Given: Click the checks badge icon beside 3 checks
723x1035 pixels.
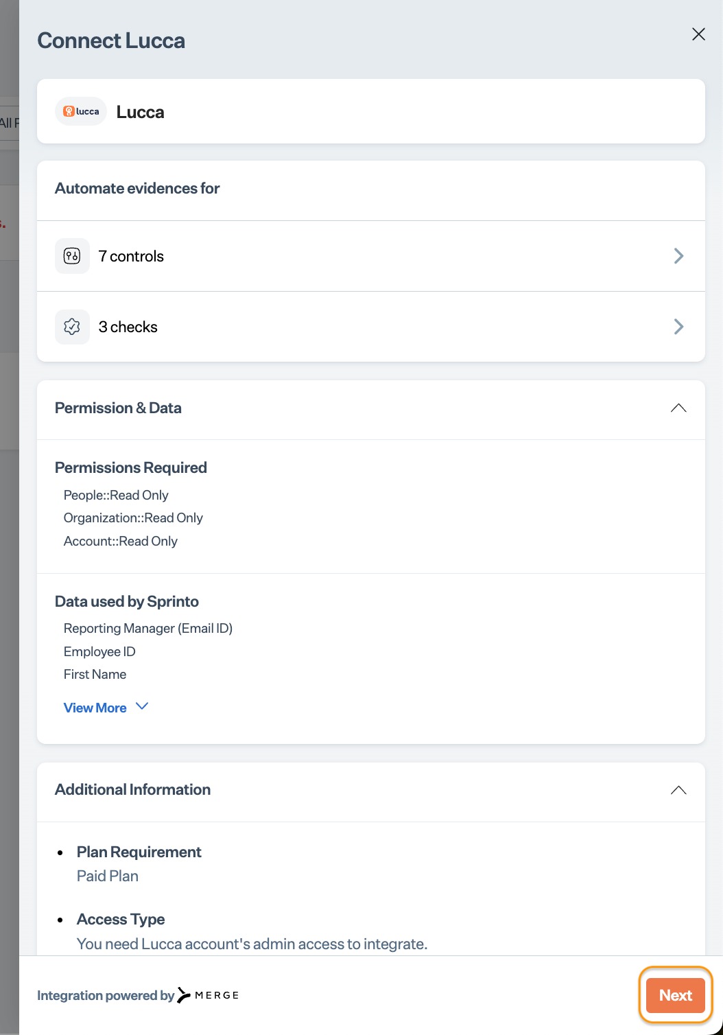Looking at the screenshot, I should tap(72, 327).
